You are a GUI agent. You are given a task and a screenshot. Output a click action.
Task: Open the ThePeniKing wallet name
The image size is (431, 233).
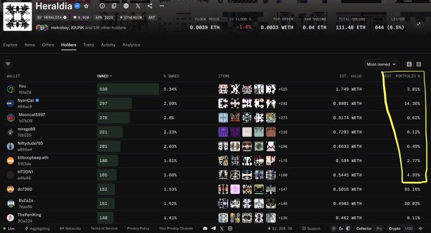pos(29,215)
